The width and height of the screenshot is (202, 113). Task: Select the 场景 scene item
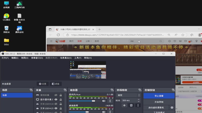(x=17, y=95)
